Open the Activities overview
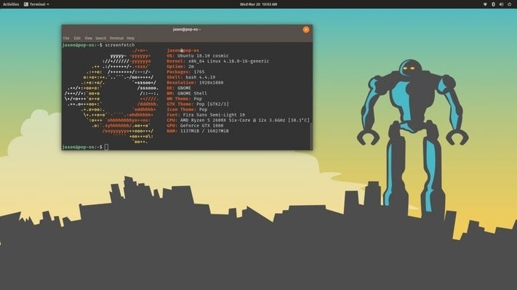This screenshot has width=517, height=290. pyautogui.click(x=11, y=4)
